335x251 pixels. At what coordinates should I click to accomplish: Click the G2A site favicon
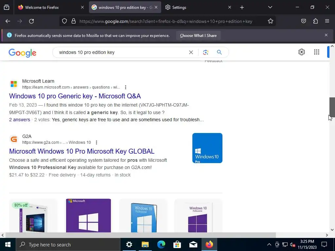click(14, 139)
